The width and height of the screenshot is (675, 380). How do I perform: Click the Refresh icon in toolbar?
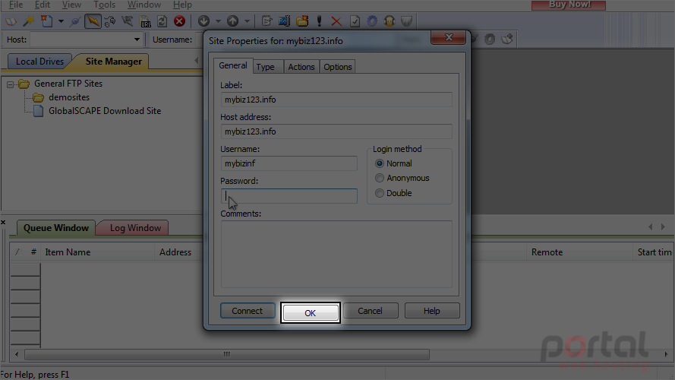click(x=162, y=21)
